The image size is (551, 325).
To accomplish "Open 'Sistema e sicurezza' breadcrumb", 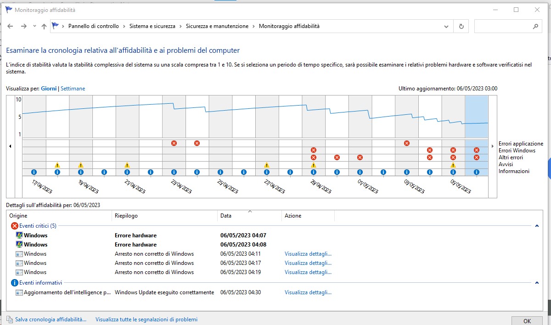I will tap(152, 26).
